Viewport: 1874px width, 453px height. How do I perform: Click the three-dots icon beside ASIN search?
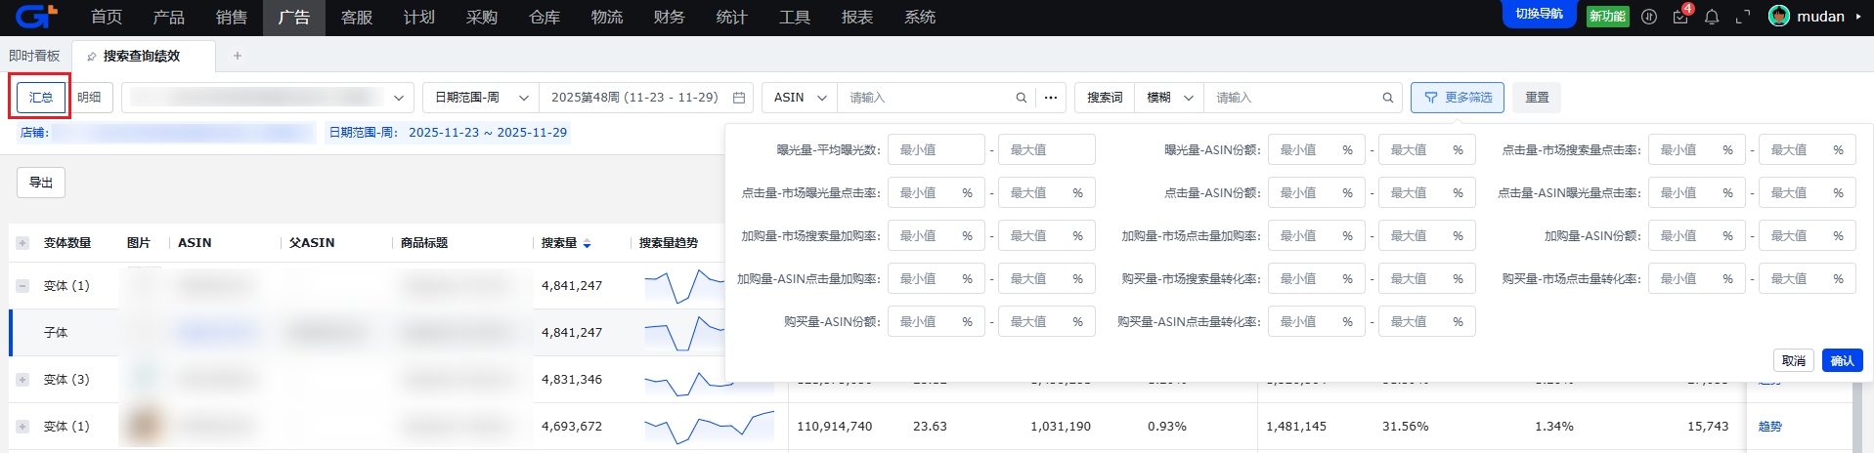[x=1051, y=98]
